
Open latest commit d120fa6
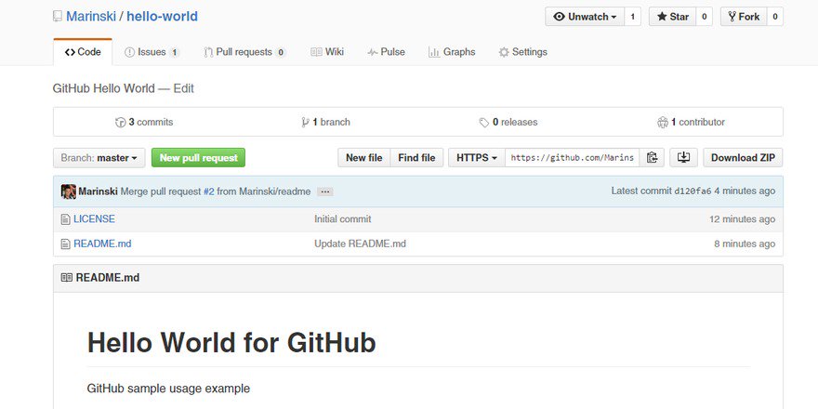[x=693, y=191]
